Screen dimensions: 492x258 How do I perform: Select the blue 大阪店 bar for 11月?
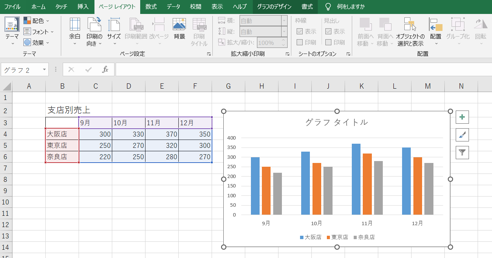tap(356, 179)
